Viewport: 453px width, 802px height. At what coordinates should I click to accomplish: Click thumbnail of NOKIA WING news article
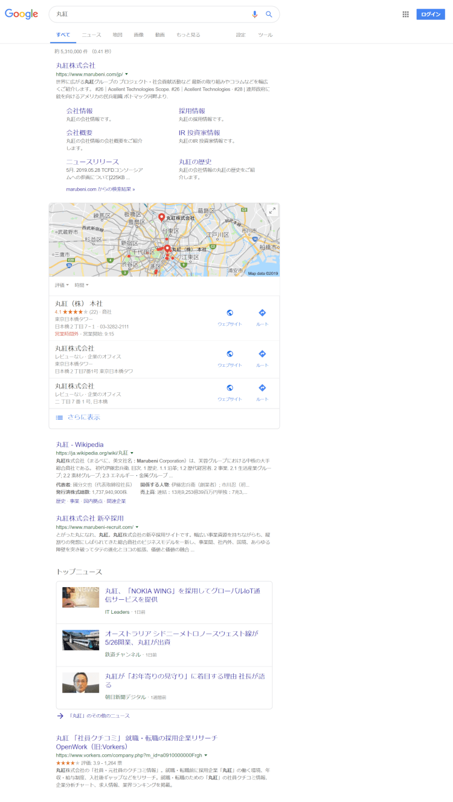80,597
